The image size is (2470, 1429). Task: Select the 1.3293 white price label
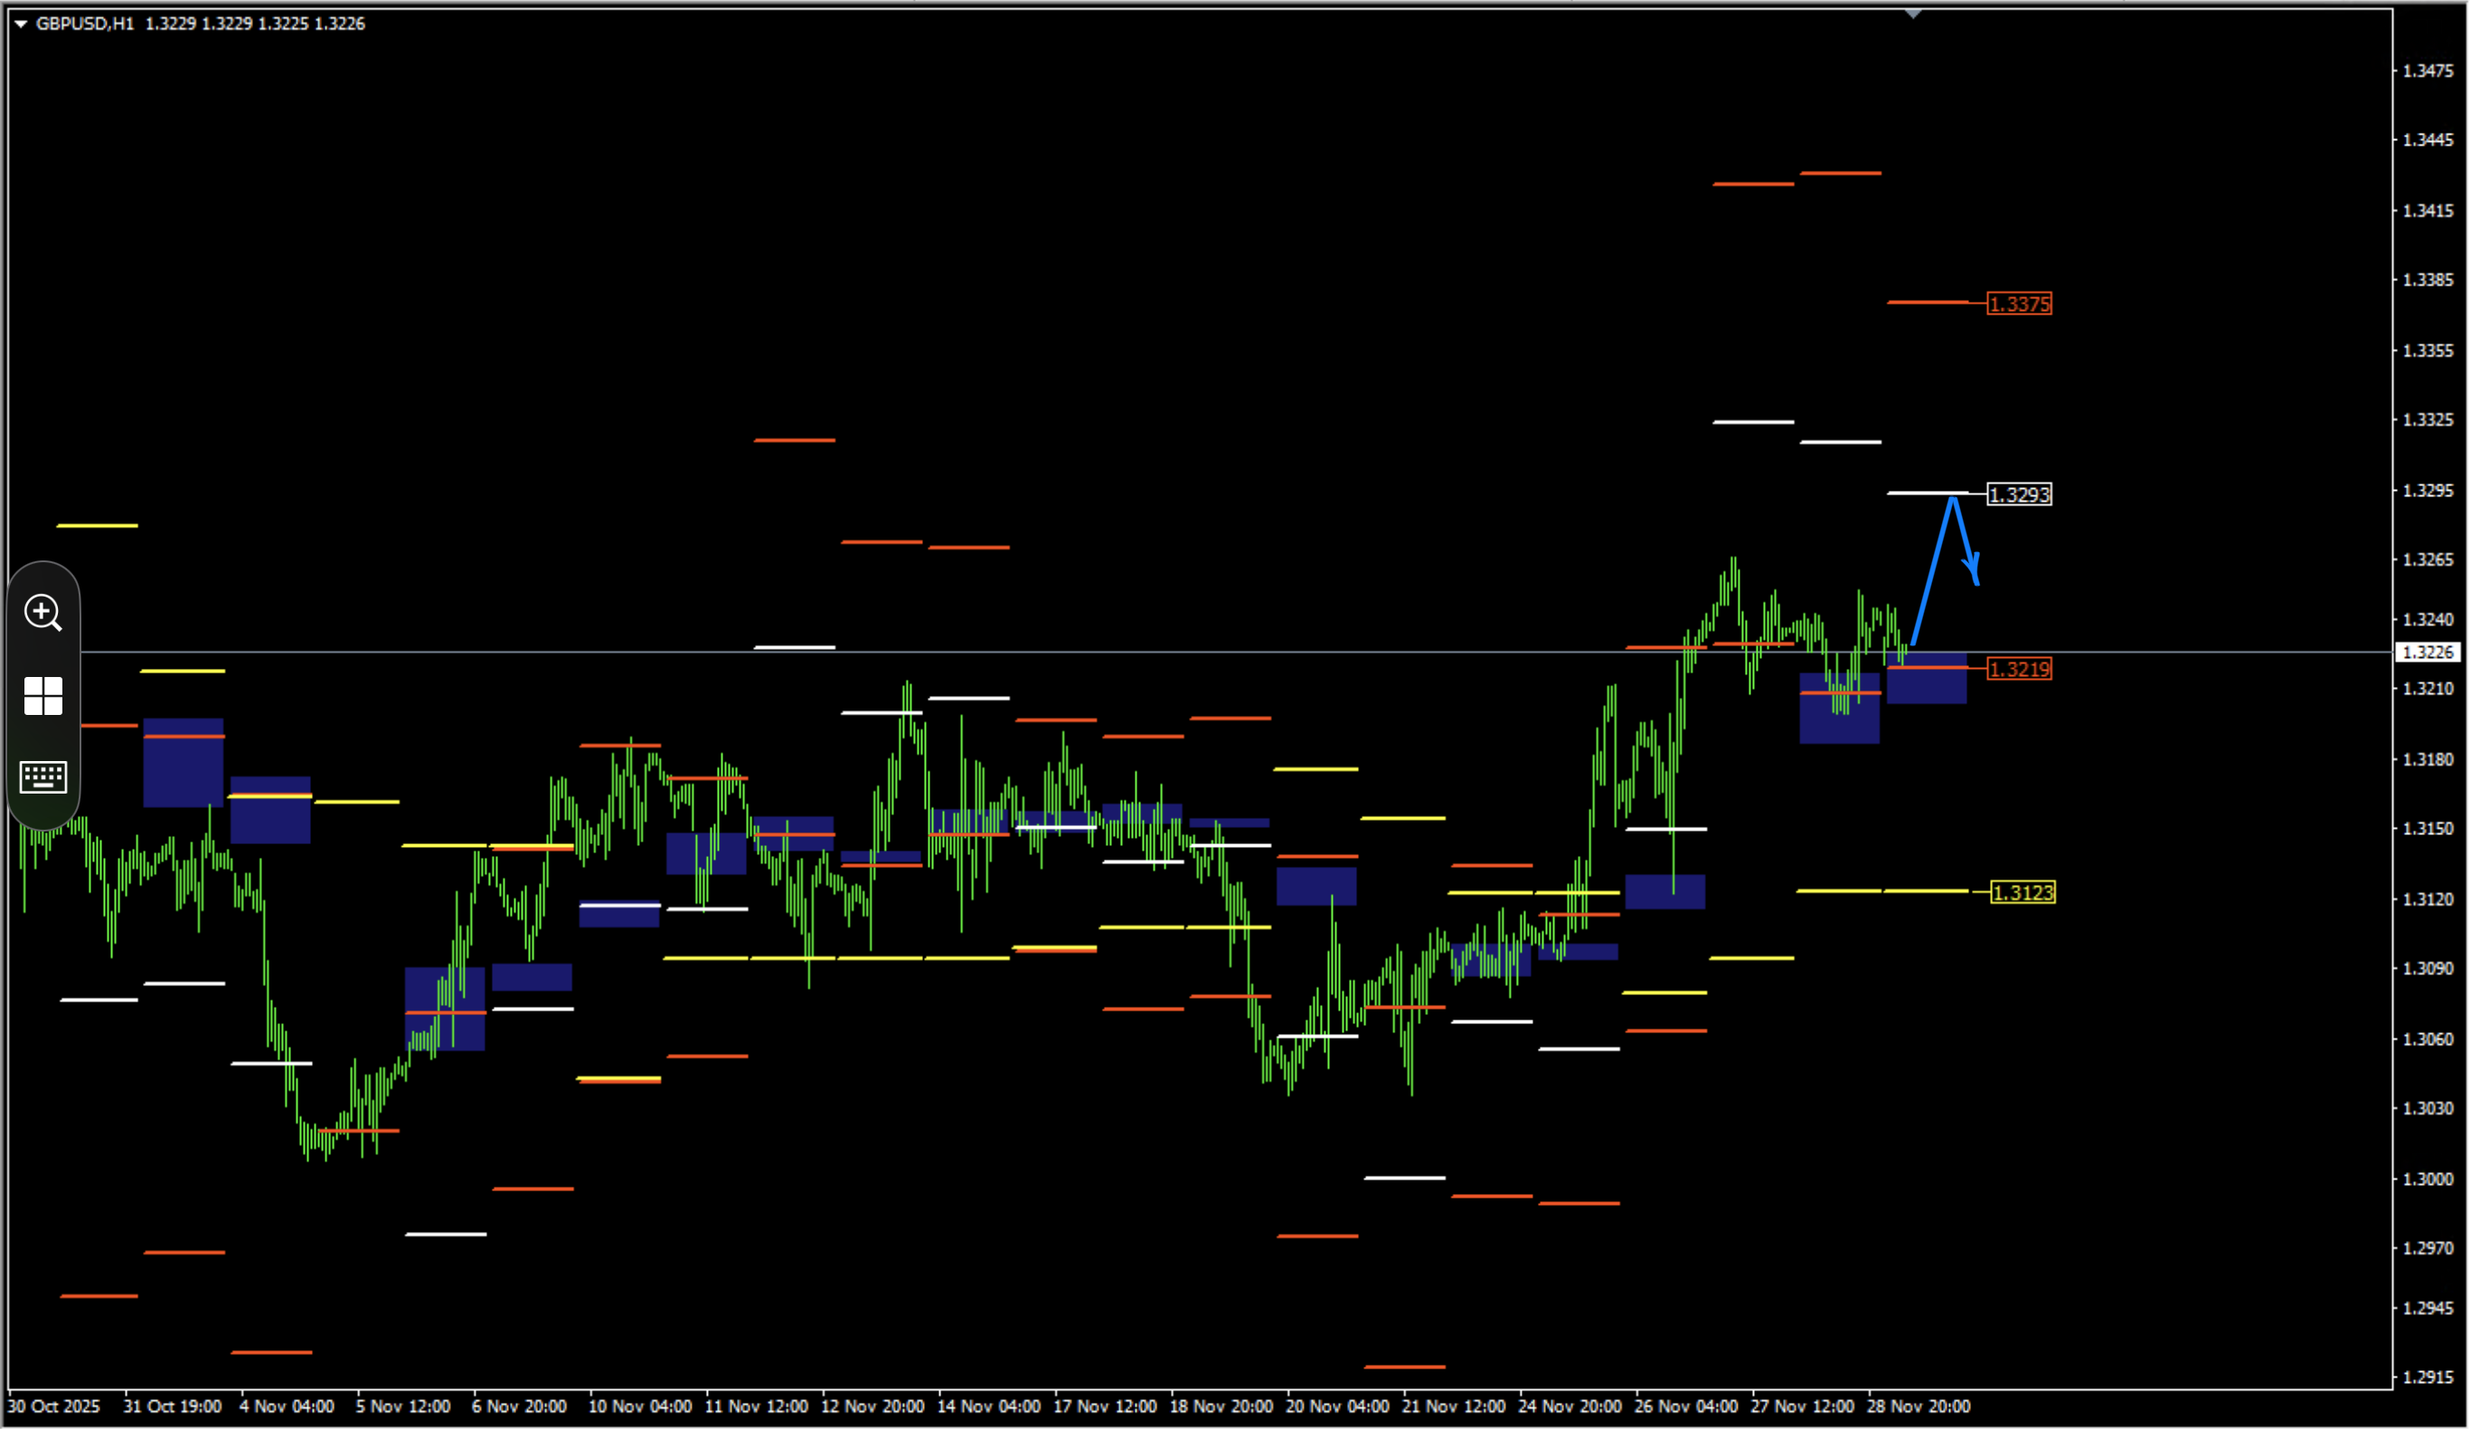coord(2019,495)
